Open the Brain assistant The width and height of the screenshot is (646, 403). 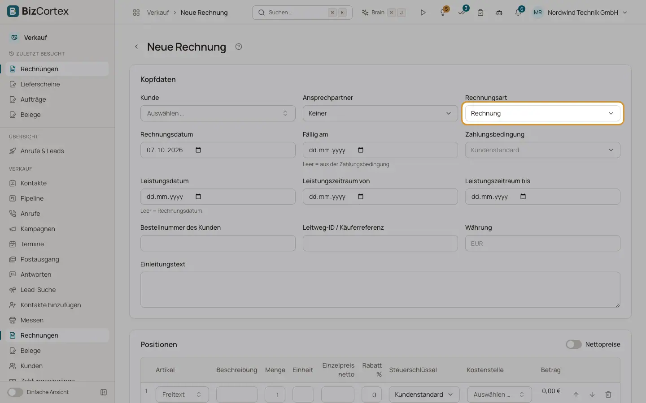[384, 13]
